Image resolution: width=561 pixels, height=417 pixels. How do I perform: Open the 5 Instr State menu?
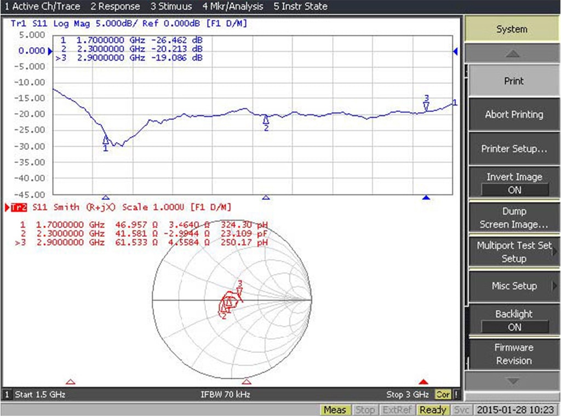point(300,7)
